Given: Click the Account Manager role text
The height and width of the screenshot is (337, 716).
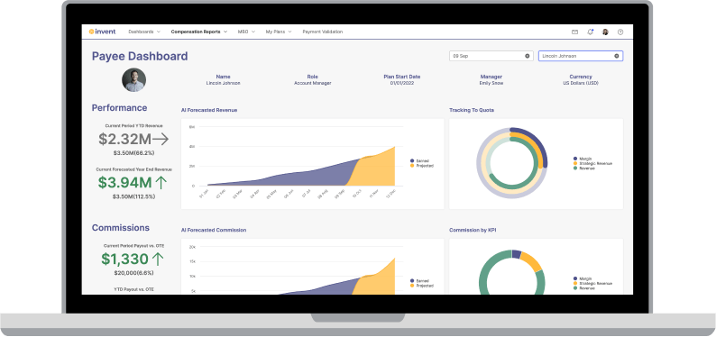Looking at the screenshot, I should (312, 84).
